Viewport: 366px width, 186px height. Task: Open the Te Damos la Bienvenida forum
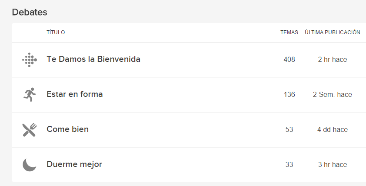(x=93, y=59)
